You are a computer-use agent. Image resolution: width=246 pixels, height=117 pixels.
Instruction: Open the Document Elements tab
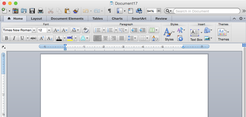[67, 19]
